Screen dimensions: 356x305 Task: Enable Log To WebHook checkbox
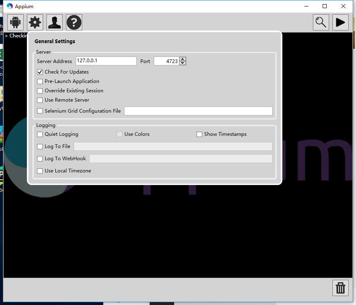point(40,159)
